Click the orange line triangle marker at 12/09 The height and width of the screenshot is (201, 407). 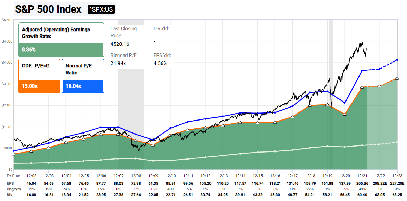point(153,145)
